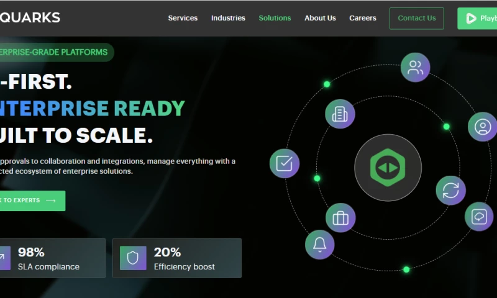Screen dimensions: 497x298
Task: Click the chat bubble orbit icon
Action: click(479, 217)
